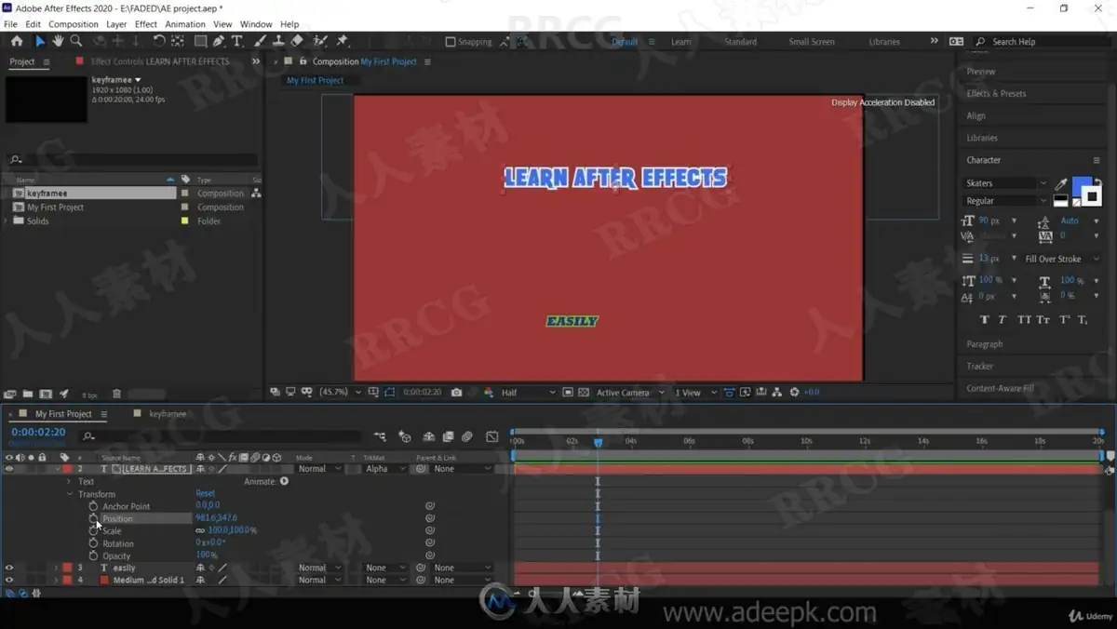The width and height of the screenshot is (1117, 629).
Task: Select the Rotation tool
Action: coord(159,41)
